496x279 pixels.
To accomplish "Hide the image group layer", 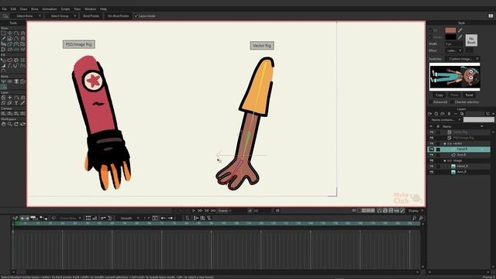I will (x=432, y=160).
